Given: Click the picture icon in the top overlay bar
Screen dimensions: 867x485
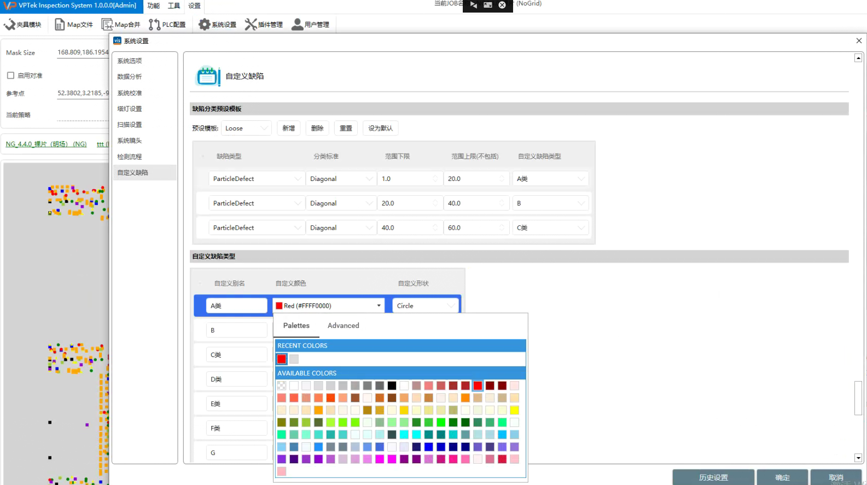Looking at the screenshot, I should pos(488,5).
